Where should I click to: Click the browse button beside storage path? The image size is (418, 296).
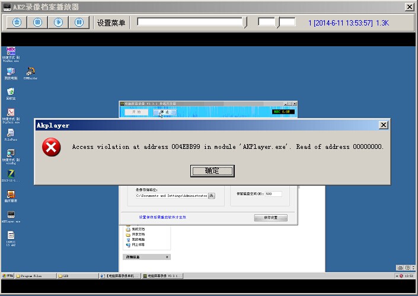(x=212, y=196)
